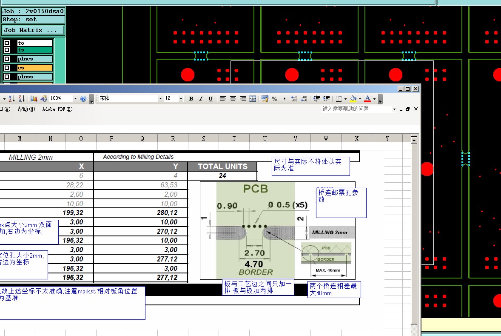The width and height of the screenshot is (501, 336).
Task: Sort descending with the Z-A icon
Action: click(x=21, y=98)
